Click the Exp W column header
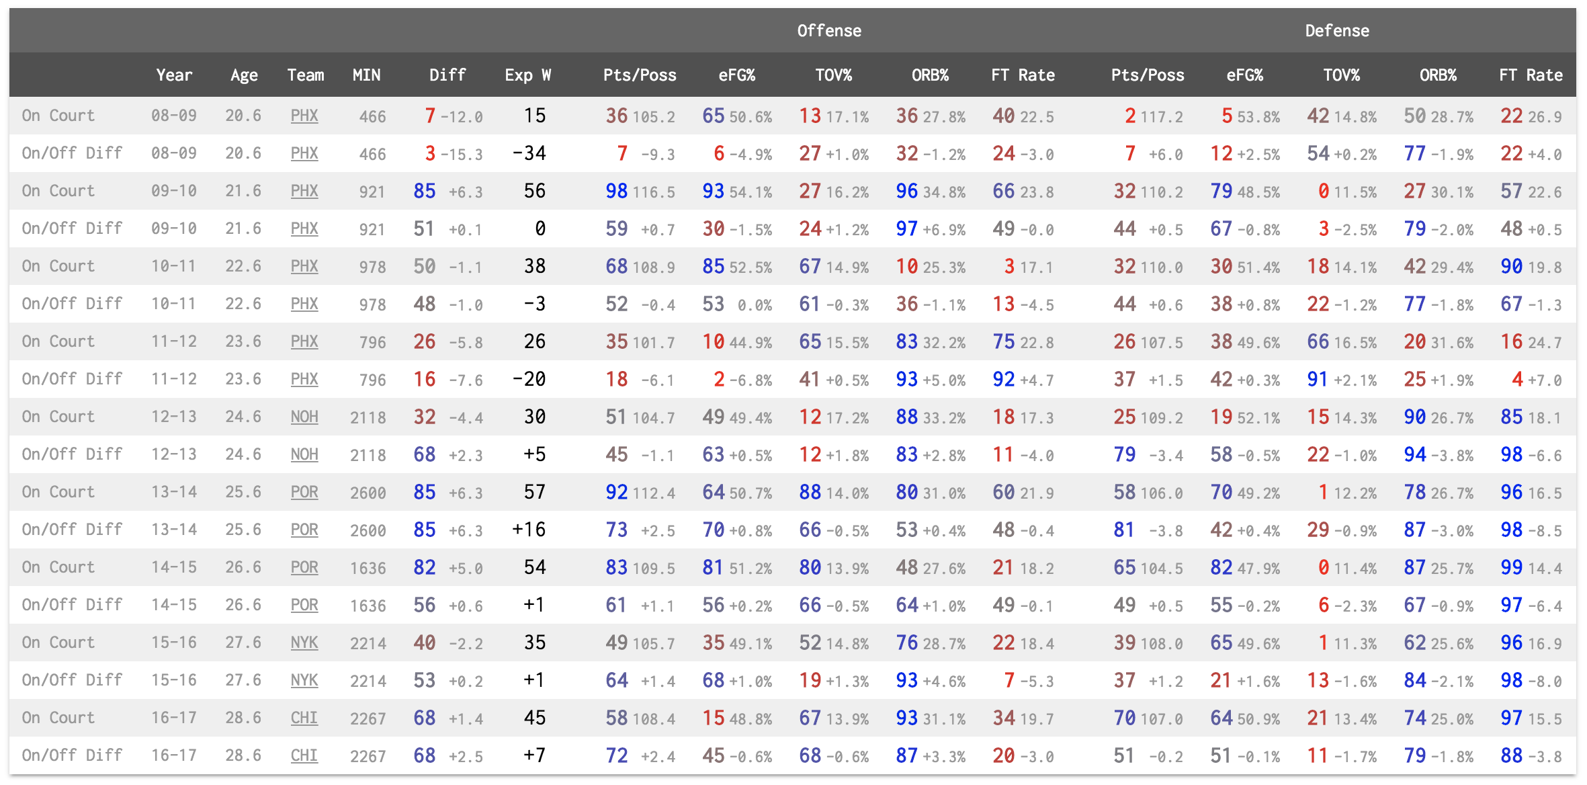This screenshot has width=1587, height=785. (528, 75)
